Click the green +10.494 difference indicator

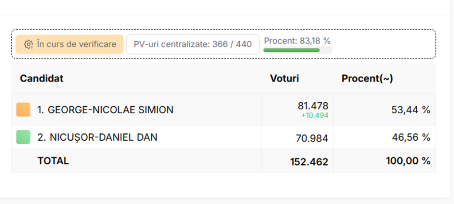tap(315, 115)
